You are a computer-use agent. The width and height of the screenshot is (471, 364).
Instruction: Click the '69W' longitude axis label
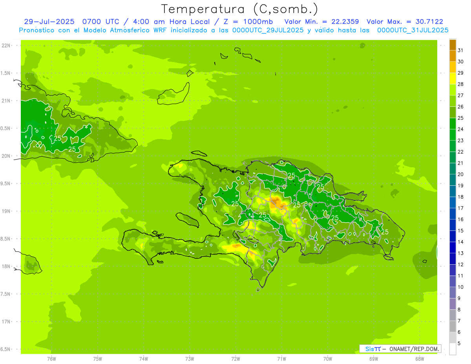[373, 359]
